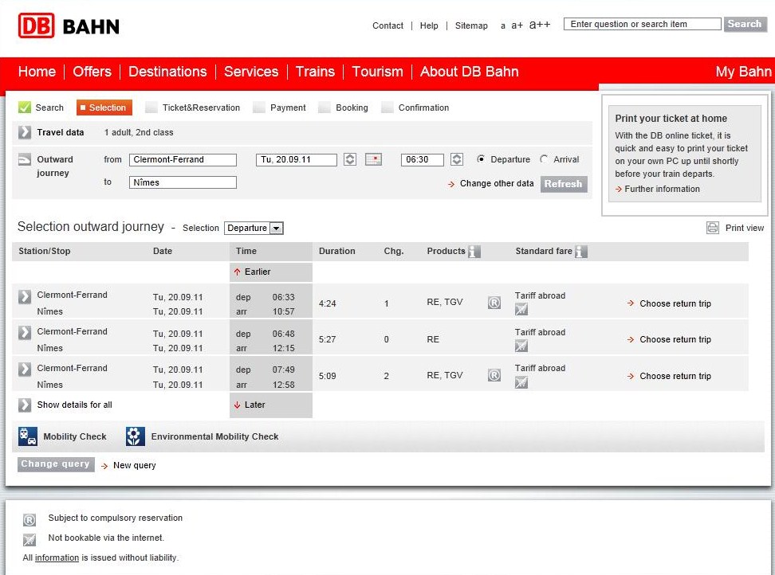Expand details for the 06:48 connection
Screen dimensions: 775x575
[24, 333]
